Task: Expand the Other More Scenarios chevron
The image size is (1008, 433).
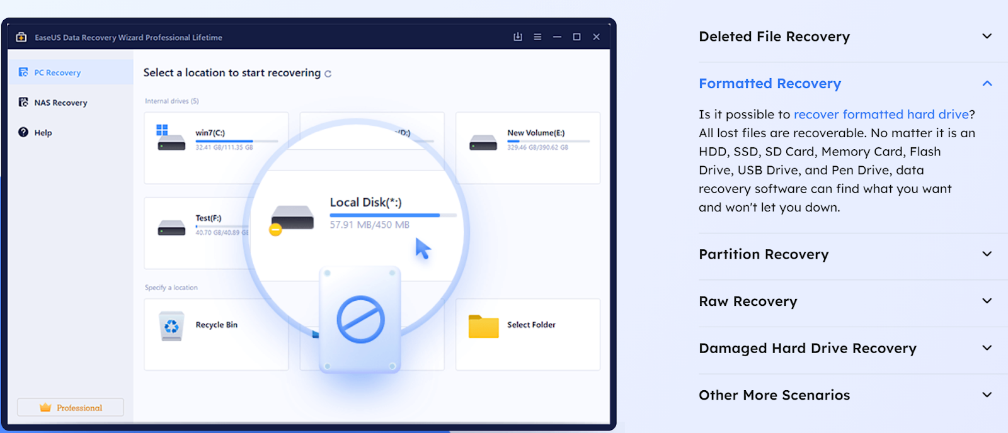Action: point(987,395)
